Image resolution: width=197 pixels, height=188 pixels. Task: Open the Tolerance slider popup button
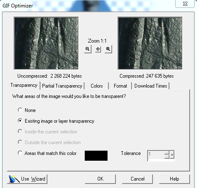pos(172,155)
